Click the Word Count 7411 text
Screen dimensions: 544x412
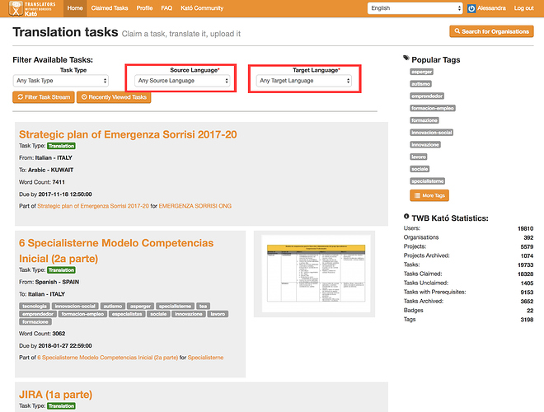pyautogui.click(x=42, y=182)
